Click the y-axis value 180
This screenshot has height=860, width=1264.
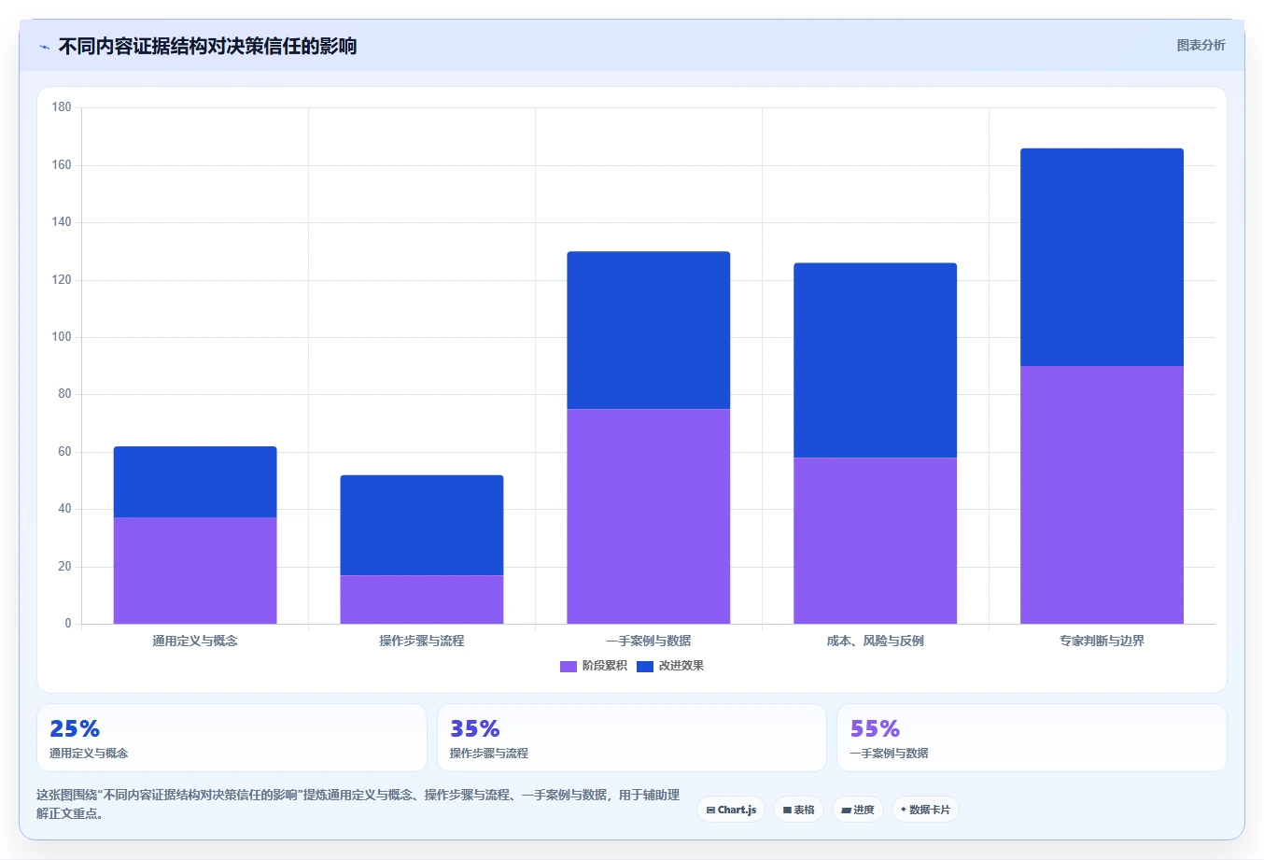coord(62,107)
